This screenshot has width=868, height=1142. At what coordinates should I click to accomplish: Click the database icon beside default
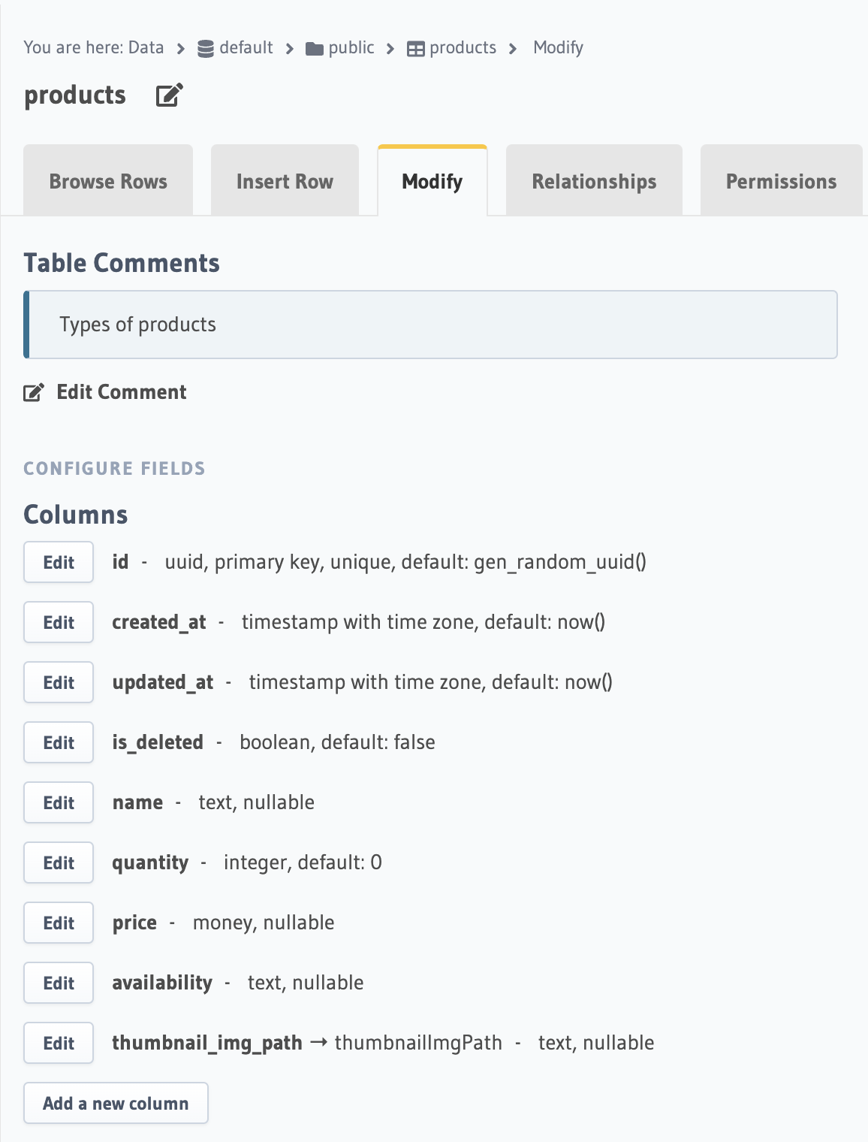pos(205,49)
